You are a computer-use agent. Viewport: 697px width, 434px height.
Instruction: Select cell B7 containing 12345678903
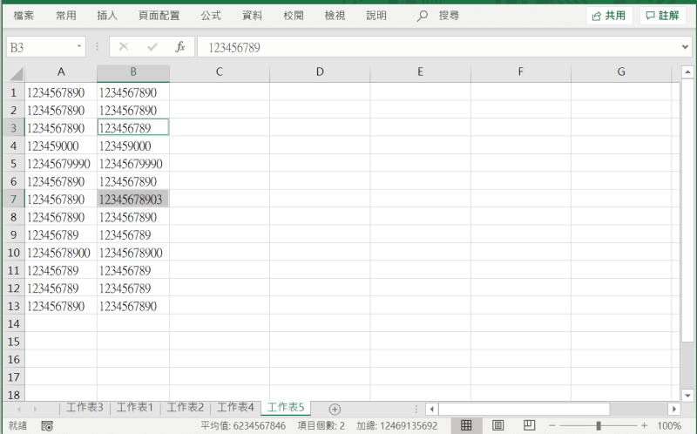132,200
